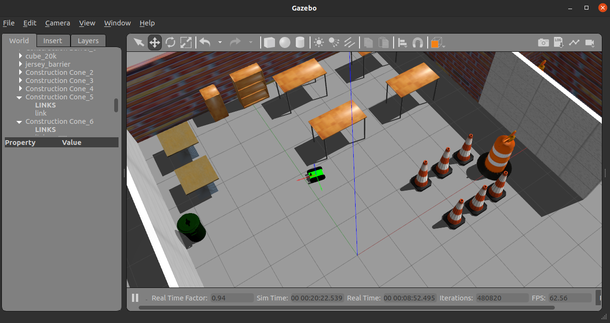Screen dimensions: 610x323
Task: Expand the cube_20k tree node
Action: 20,56
